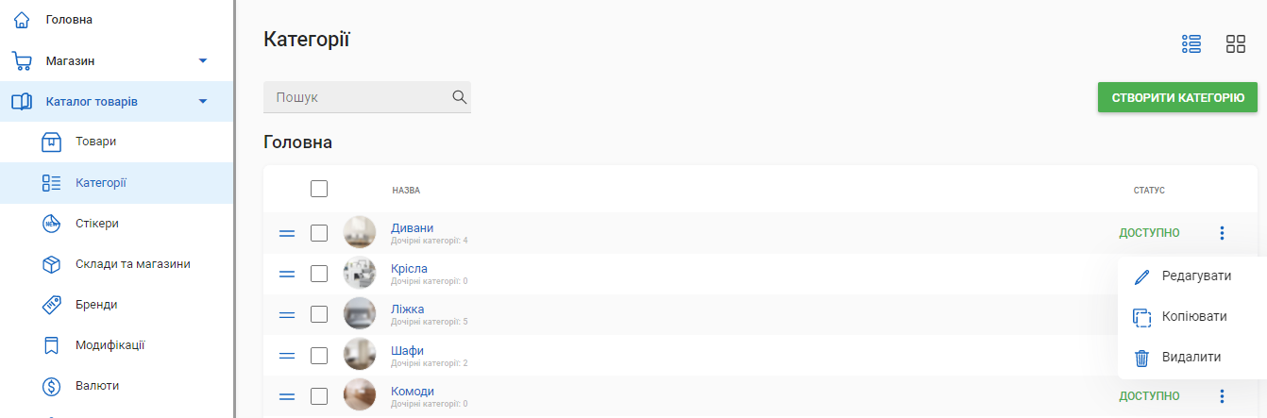1267x418 pixels.
Task: Click the Валюти currency icon
Action: 52,386
